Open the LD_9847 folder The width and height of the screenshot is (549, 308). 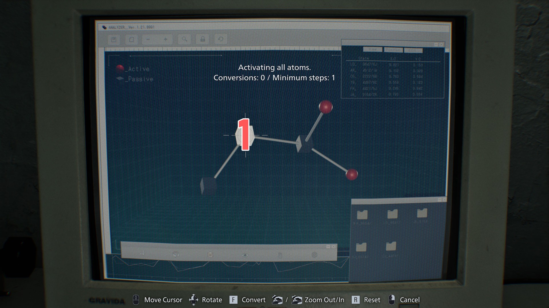pyautogui.click(x=392, y=214)
